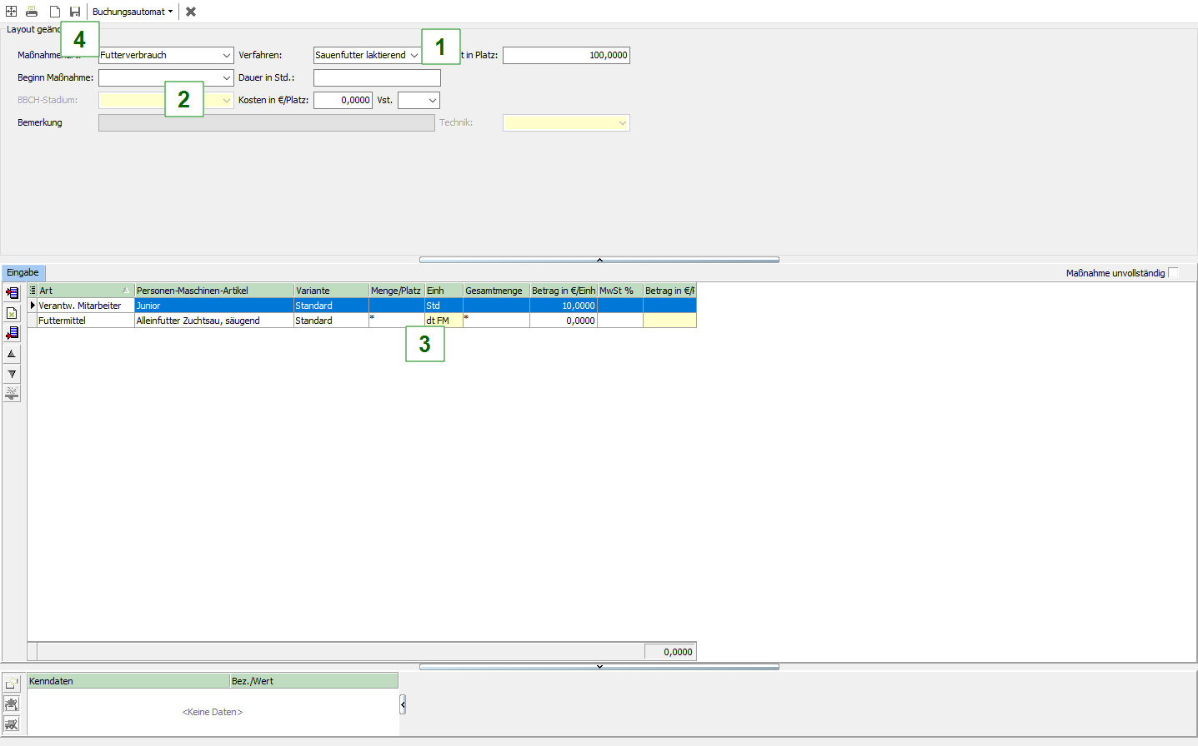1198x746 pixels.
Task: Expand the Beginn Maßnahme dropdown
Action: [226, 78]
